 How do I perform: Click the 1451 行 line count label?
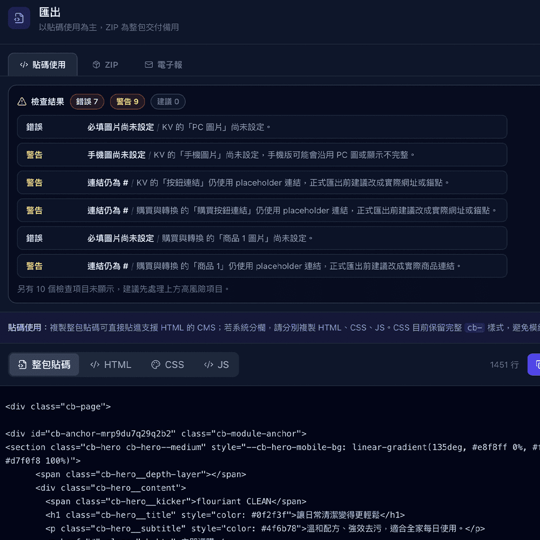504,364
